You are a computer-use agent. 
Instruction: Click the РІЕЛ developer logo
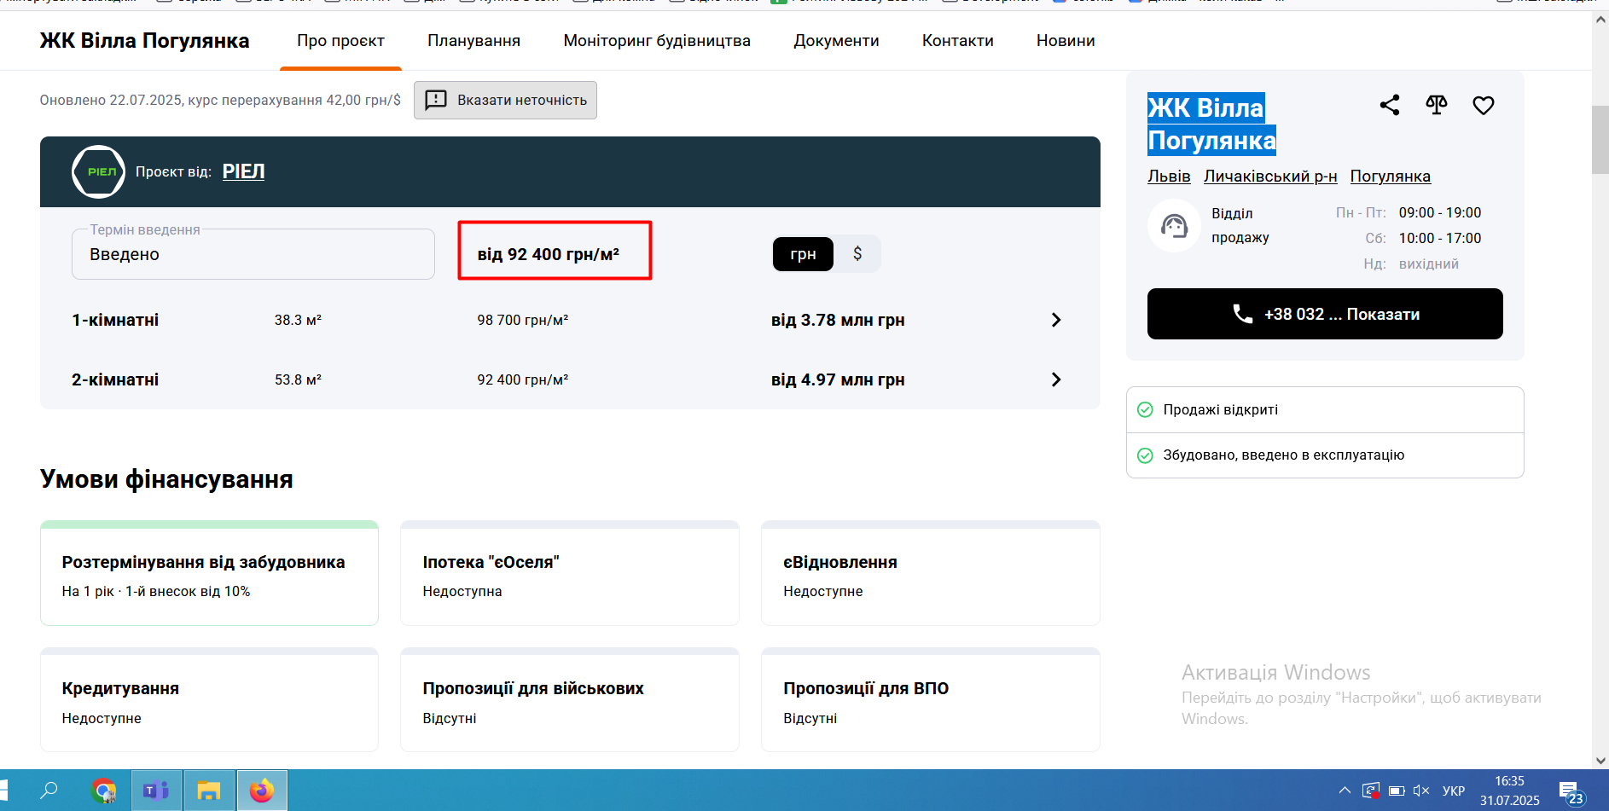click(x=98, y=171)
